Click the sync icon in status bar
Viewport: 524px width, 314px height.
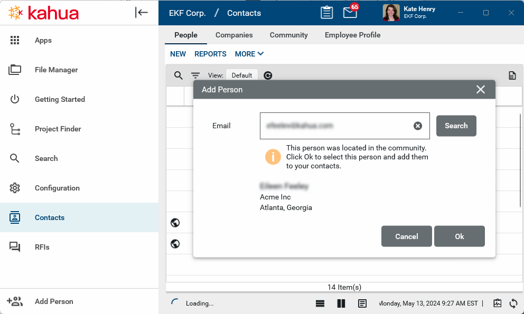coord(513,303)
